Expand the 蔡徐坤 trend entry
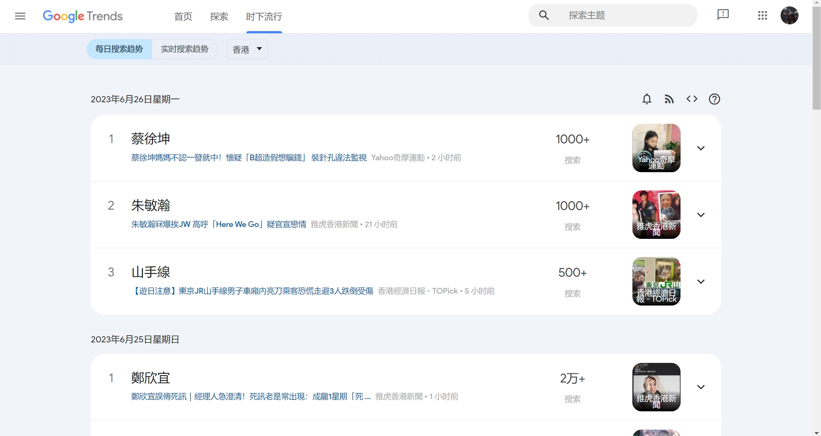 pos(701,148)
